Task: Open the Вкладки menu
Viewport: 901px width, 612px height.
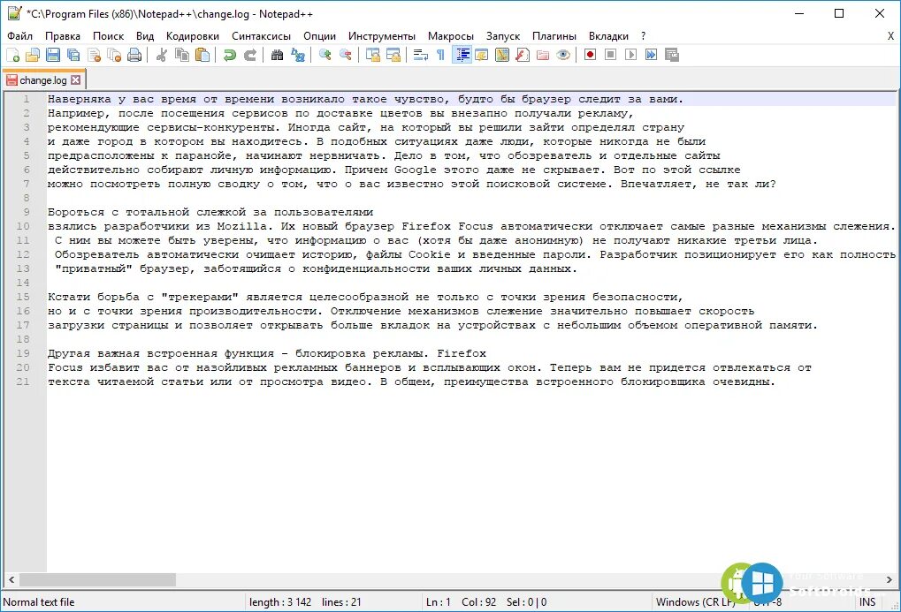Action: (608, 36)
